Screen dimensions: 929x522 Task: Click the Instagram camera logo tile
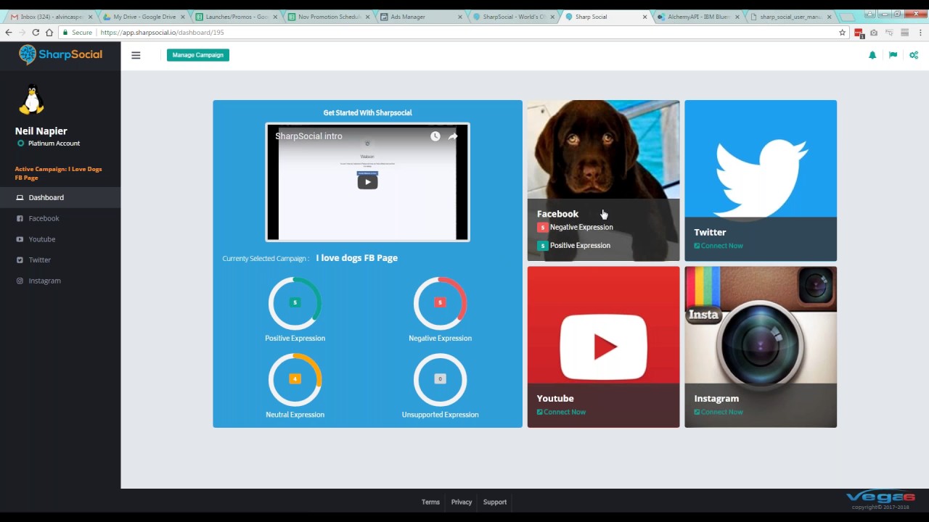761,325
